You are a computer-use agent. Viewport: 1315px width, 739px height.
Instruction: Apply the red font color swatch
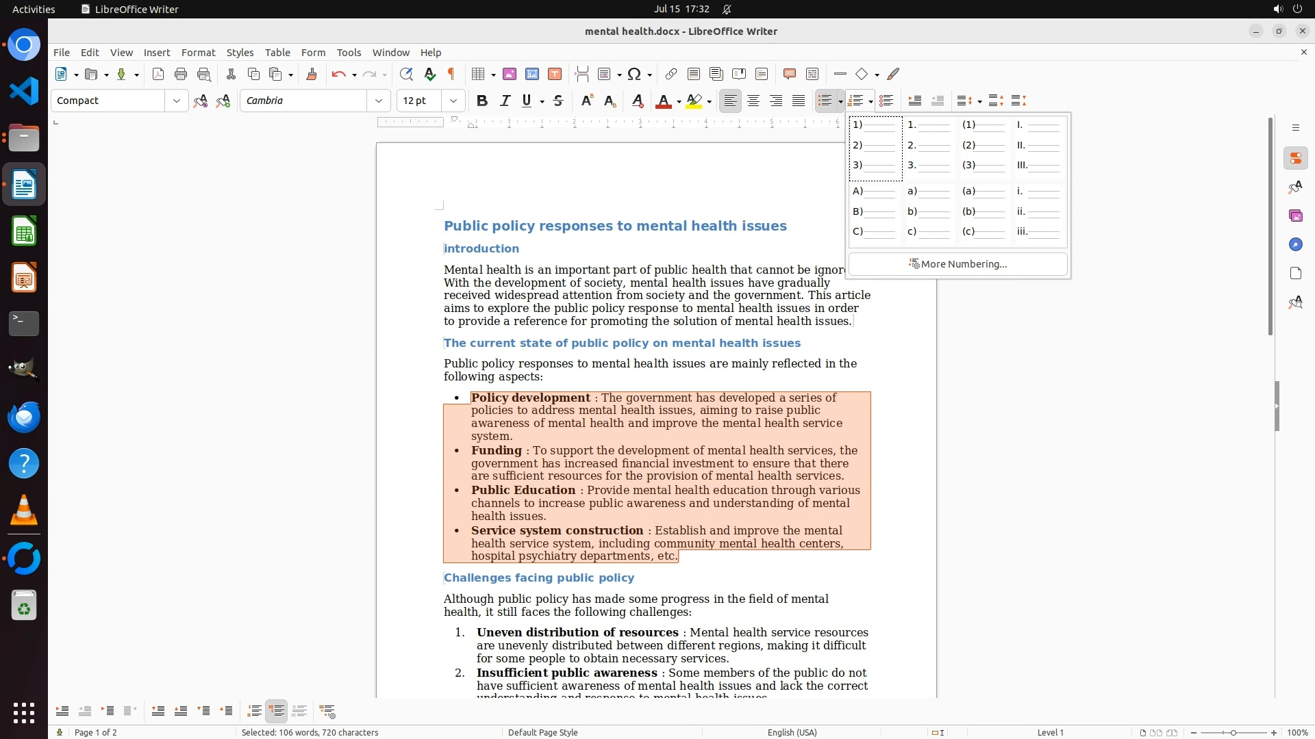[x=662, y=101]
